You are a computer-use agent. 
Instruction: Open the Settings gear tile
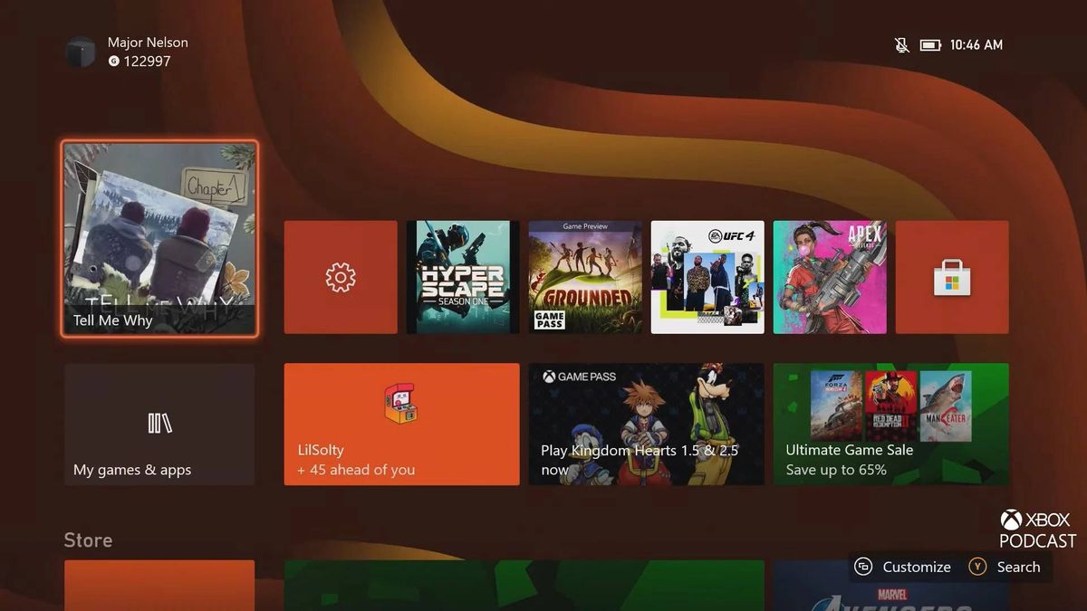341,276
